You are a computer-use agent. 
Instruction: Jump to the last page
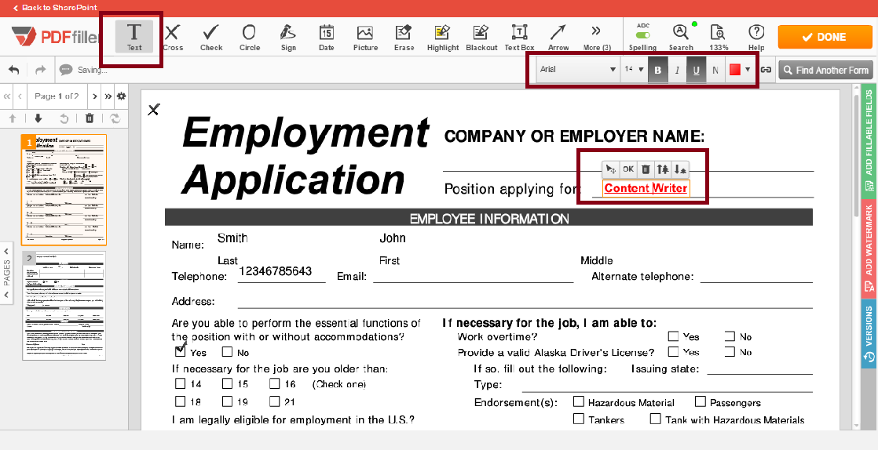108,96
